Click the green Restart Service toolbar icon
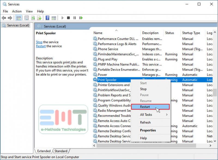Viewport: 218px width, 160px height. (x=81, y=18)
